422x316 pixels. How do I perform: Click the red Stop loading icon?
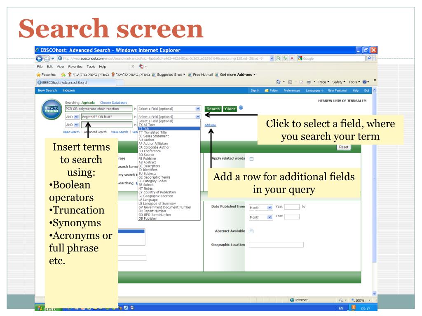(292, 58)
